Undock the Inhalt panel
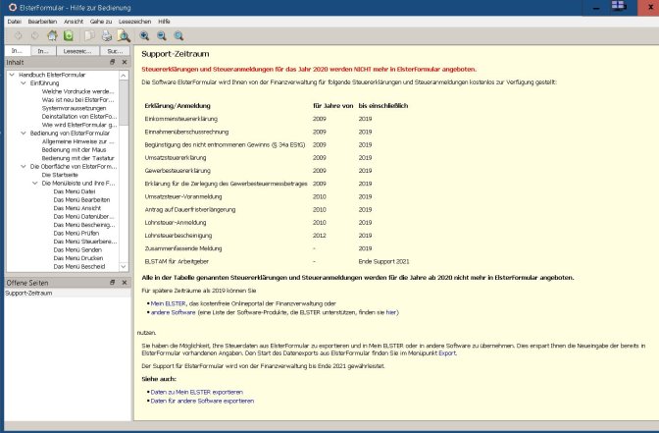This screenshot has width=659, height=433. point(112,62)
